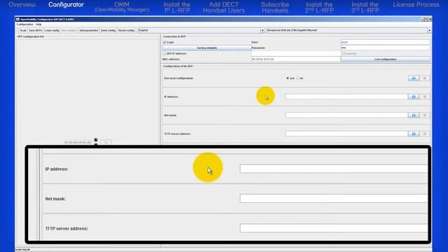The height and width of the screenshot is (252, 448).
Task: Click into the User input field
Action: pyautogui.click(x=385, y=42)
